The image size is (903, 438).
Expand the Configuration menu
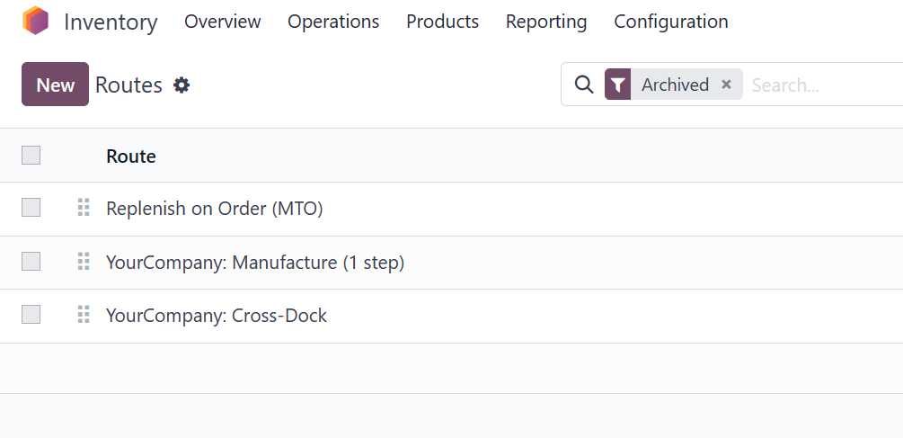671,22
